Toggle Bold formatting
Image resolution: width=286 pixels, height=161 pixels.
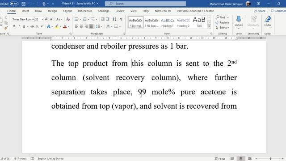click(14, 26)
